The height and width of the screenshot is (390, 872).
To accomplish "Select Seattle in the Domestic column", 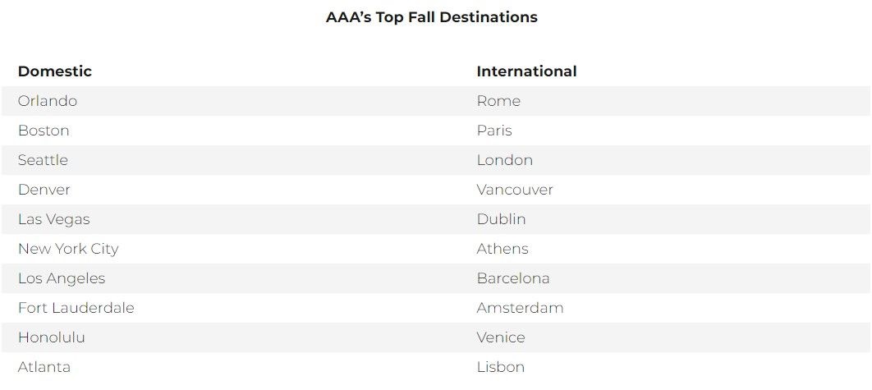I will 43,159.
